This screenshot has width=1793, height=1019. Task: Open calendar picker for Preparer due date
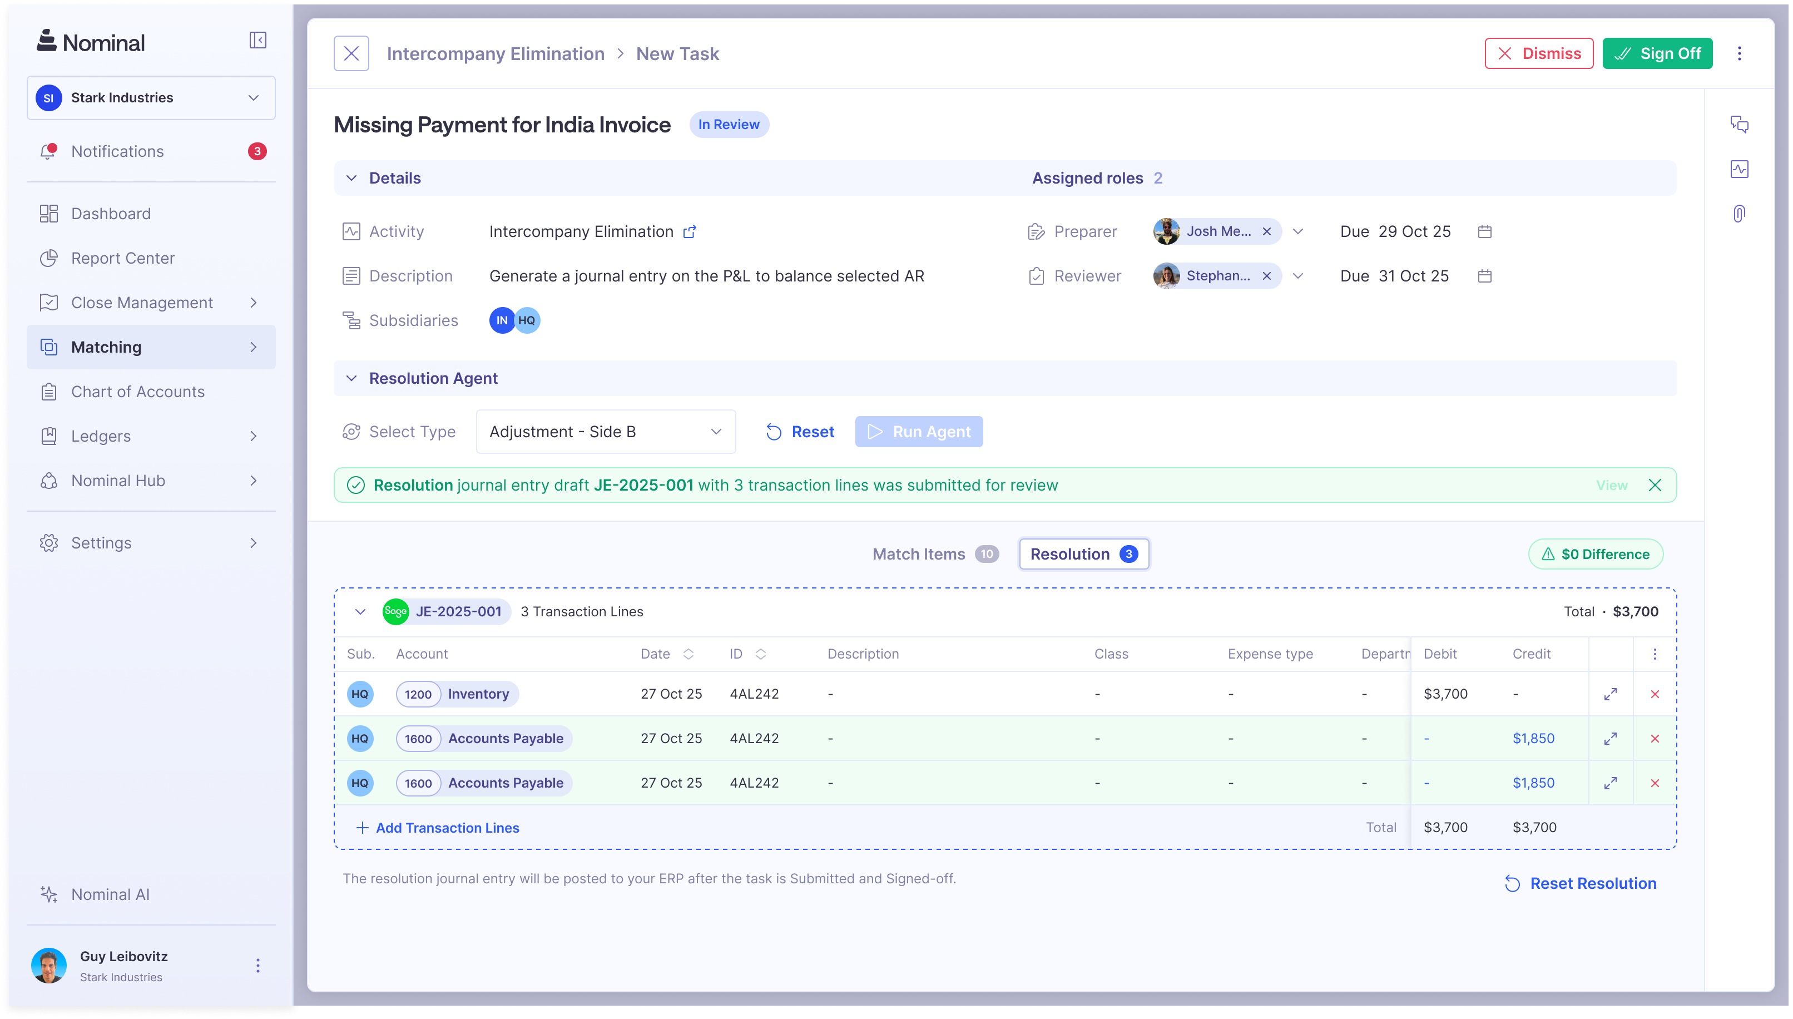point(1485,231)
